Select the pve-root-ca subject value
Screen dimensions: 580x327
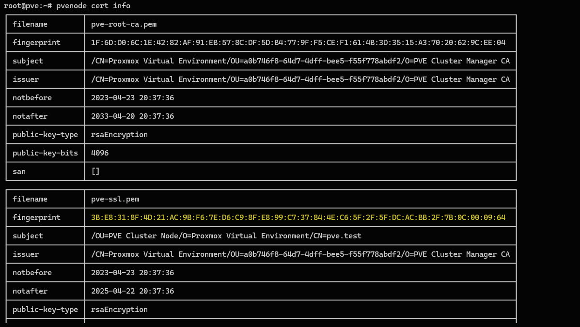(300, 61)
